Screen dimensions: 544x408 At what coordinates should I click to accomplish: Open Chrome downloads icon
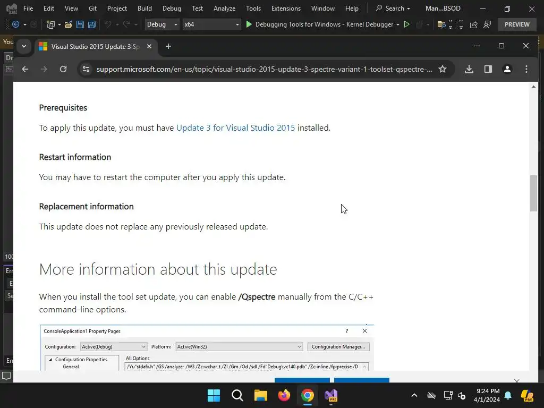(x=469, y=69)
